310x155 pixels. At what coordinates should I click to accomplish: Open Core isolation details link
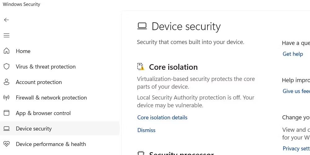tap(162, 117)
